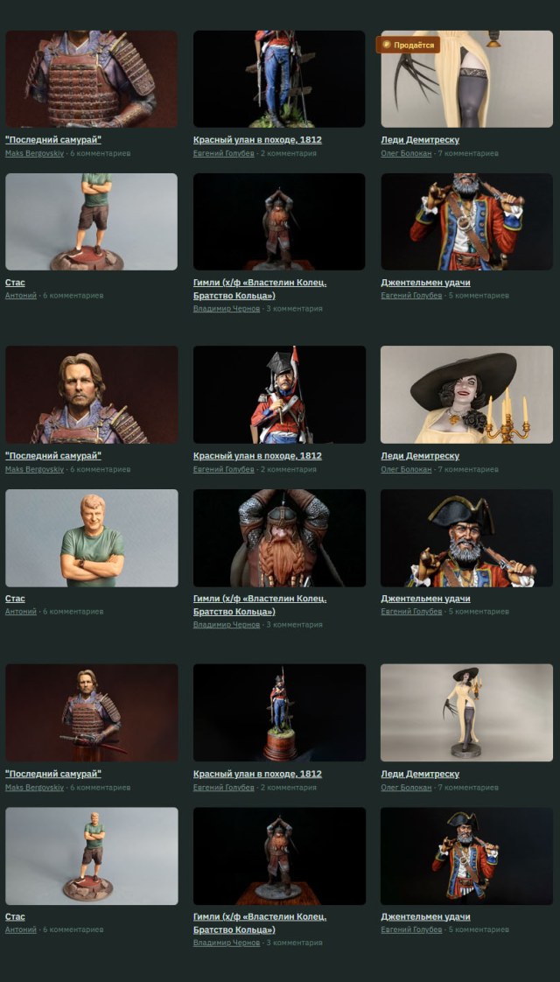
Task: Open the samurai face close-up thumbnail
Action: [92, 395]
